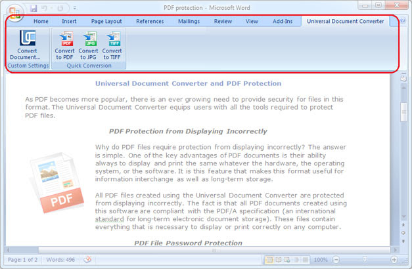Viewport: 412px width, 269px height.
Task: Run Convert to PDF quick conversion
Action: 64,46
